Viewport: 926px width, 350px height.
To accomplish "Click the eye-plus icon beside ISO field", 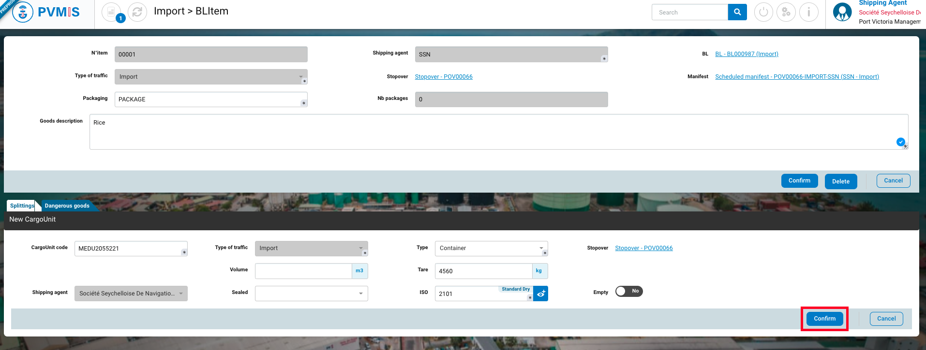I will pos(541,294).
